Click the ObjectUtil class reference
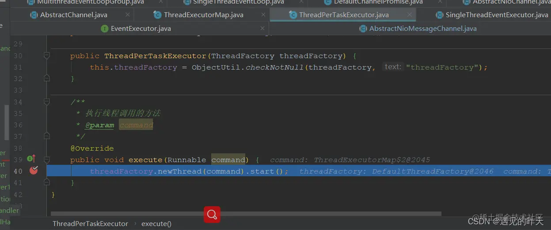Screen dimensions: 551x230 click(216, 67)
